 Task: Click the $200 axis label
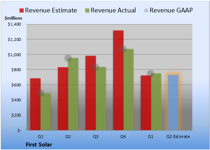tap(16, 115)
